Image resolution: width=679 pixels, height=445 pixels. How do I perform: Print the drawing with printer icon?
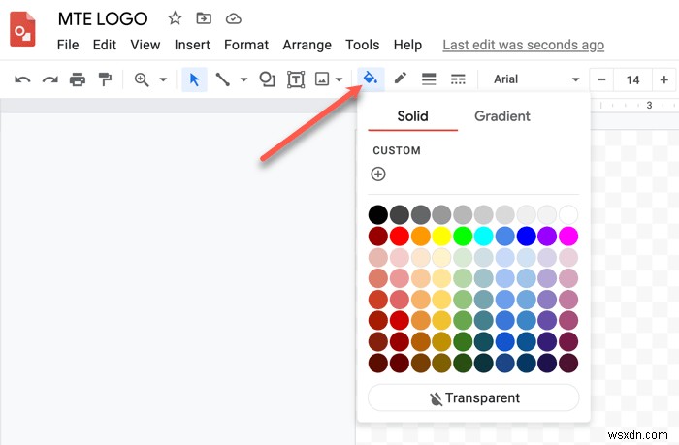tap(78, 79)
